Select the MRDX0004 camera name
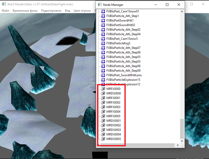 click(114, 134)
